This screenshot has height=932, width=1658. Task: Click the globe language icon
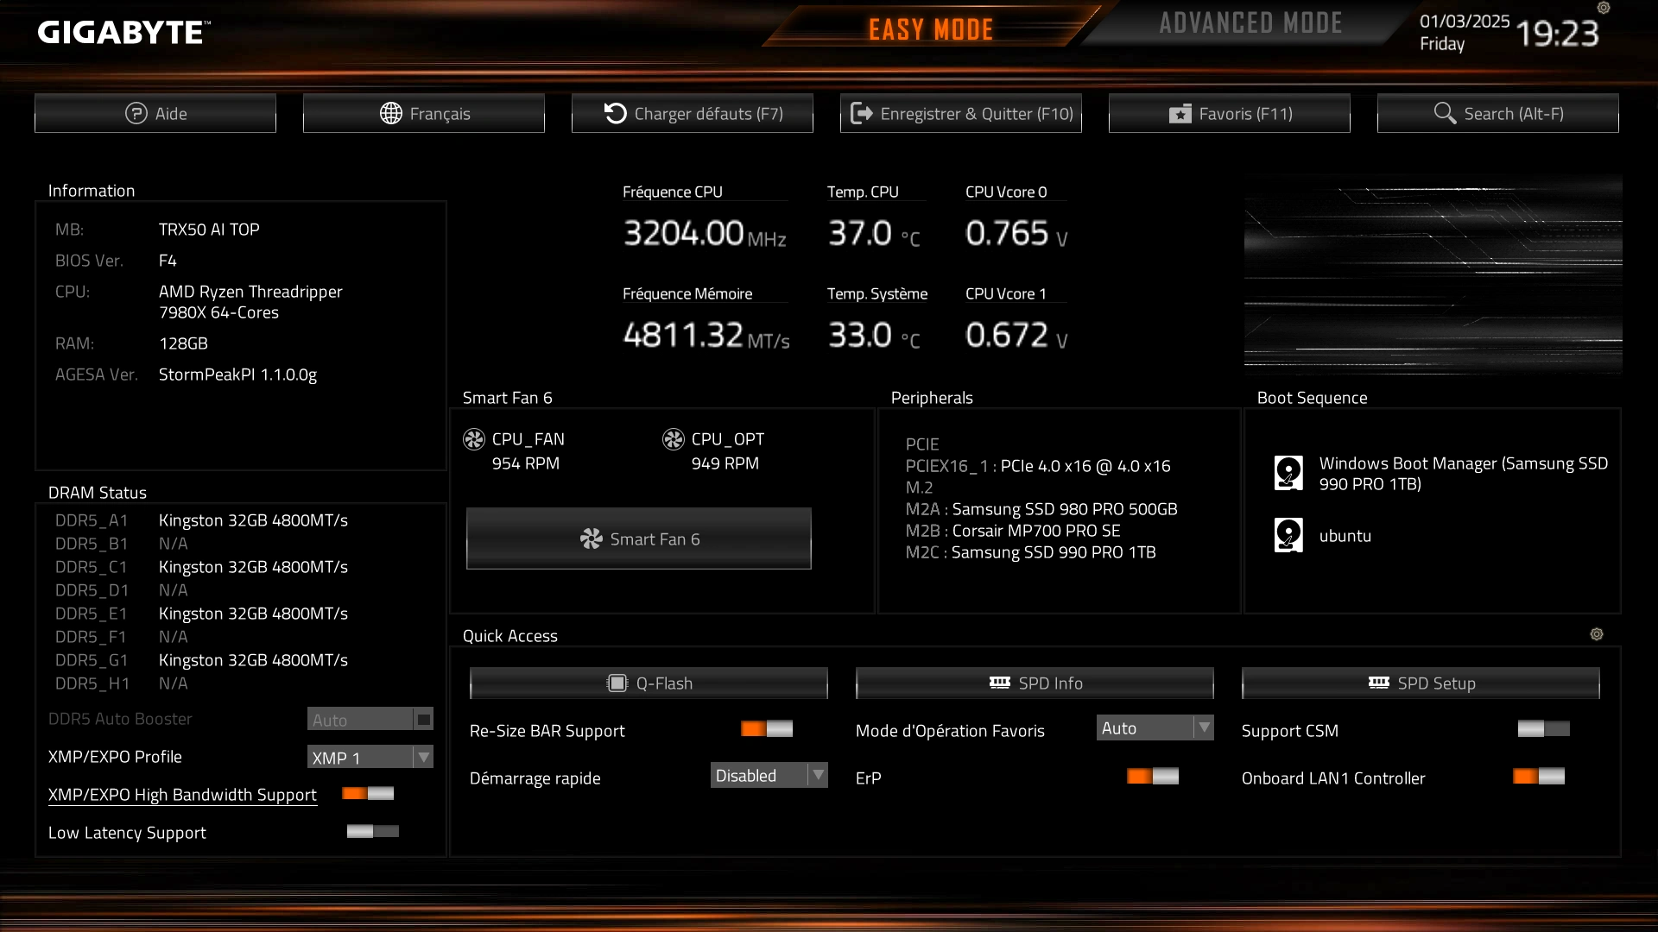[x=391, y=113]
